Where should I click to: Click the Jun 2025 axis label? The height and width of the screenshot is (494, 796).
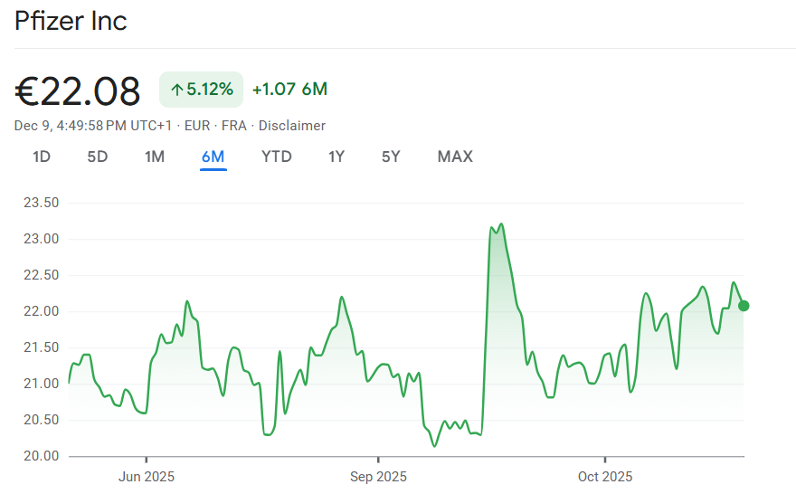[x=147, y=476]
